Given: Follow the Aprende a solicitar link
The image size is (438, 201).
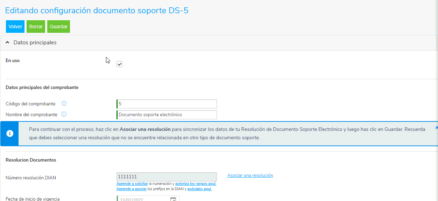Looking at the screenshot, I should tap(132, 184).
